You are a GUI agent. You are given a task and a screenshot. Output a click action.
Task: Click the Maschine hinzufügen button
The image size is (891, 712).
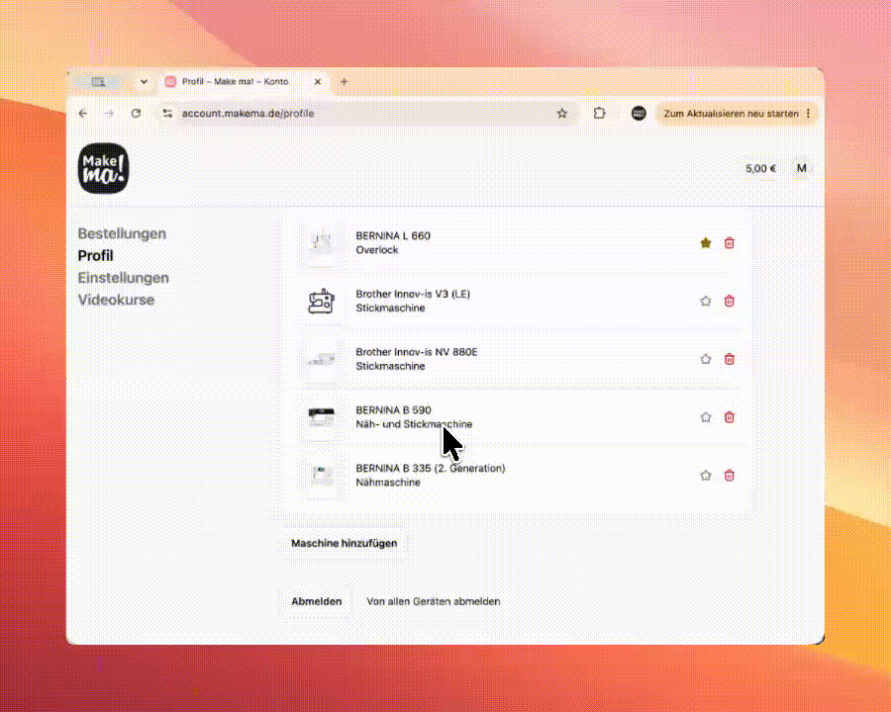[344, 543]
